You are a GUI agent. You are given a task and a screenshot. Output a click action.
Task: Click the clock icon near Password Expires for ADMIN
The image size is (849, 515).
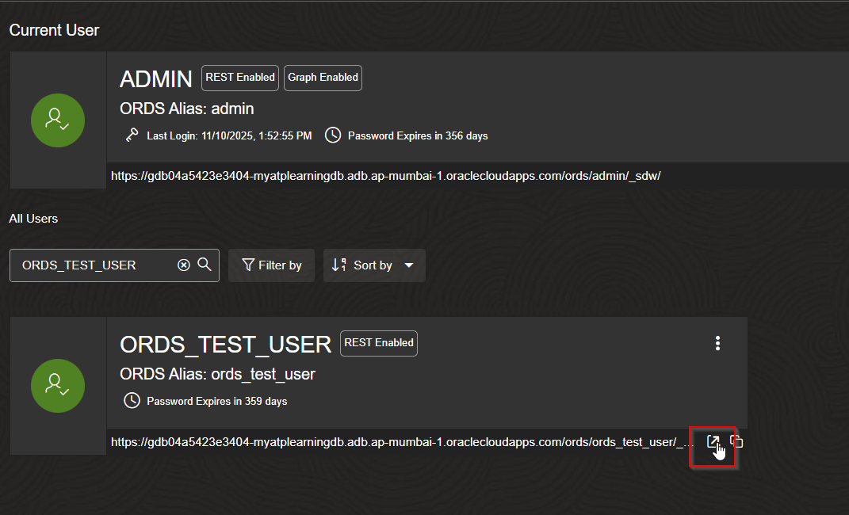pyautogui.click(x=333, y=135)
